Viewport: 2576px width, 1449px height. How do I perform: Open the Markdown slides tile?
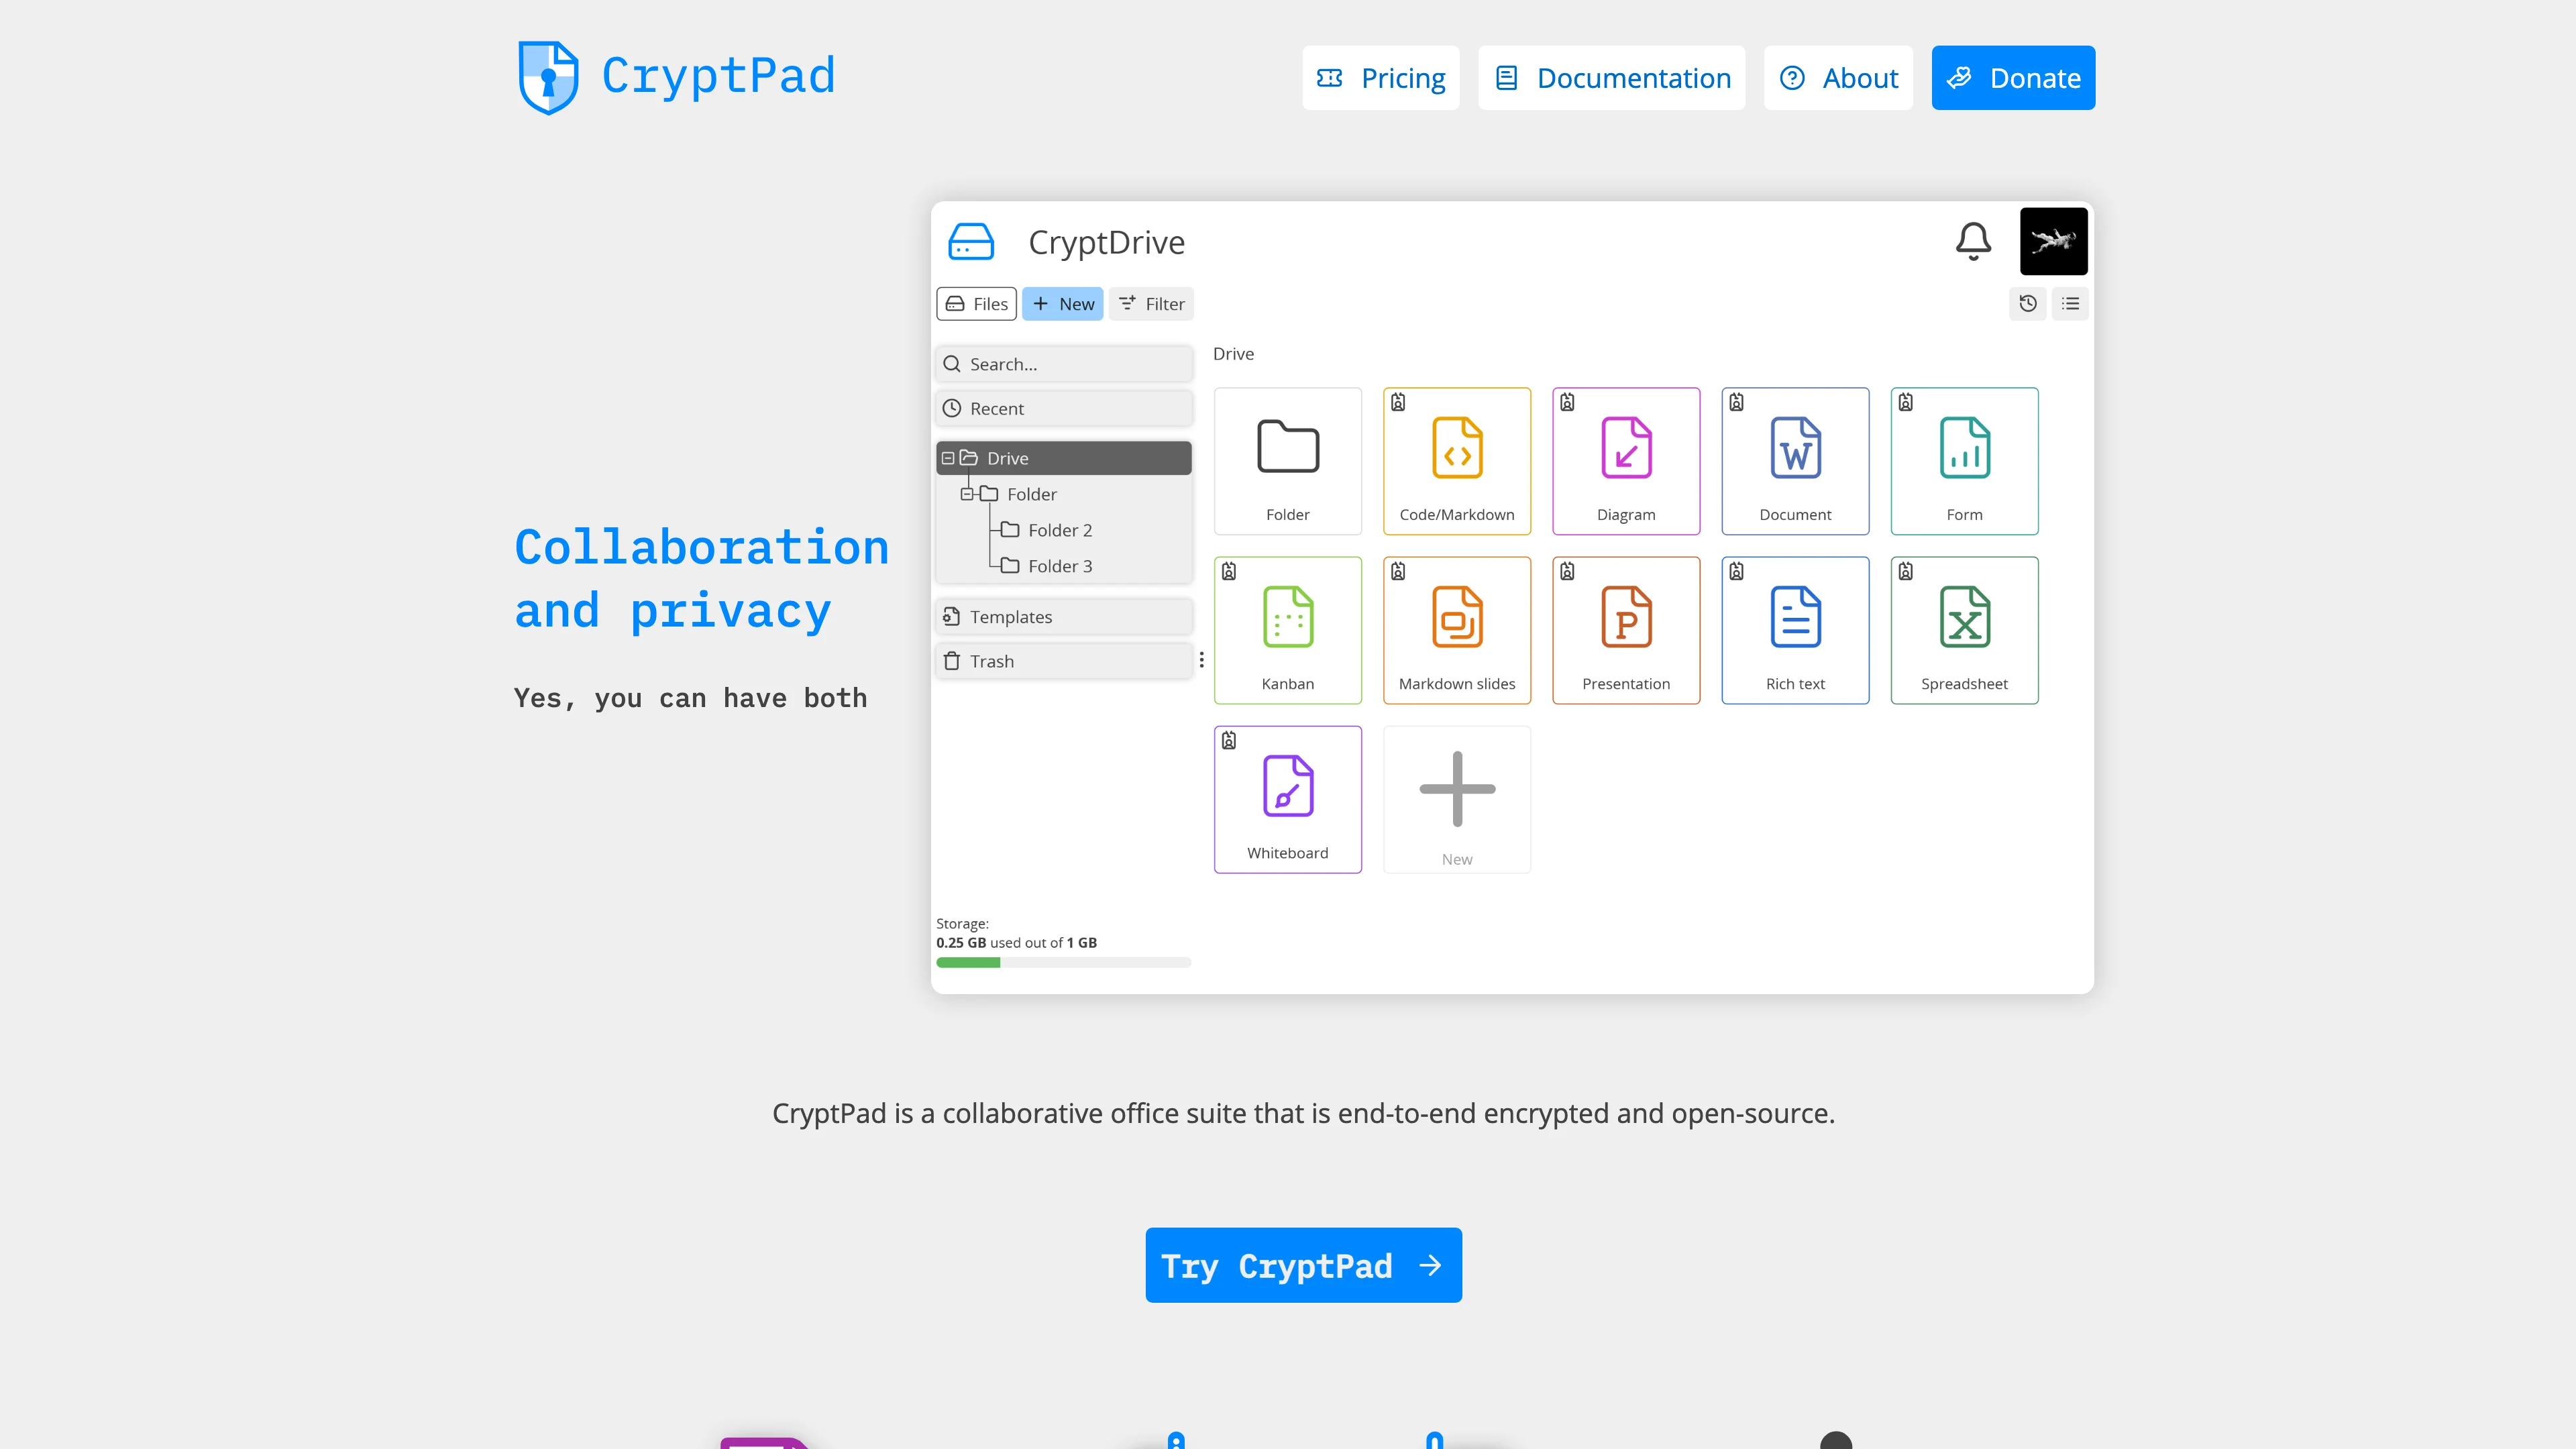point(1457,630)
